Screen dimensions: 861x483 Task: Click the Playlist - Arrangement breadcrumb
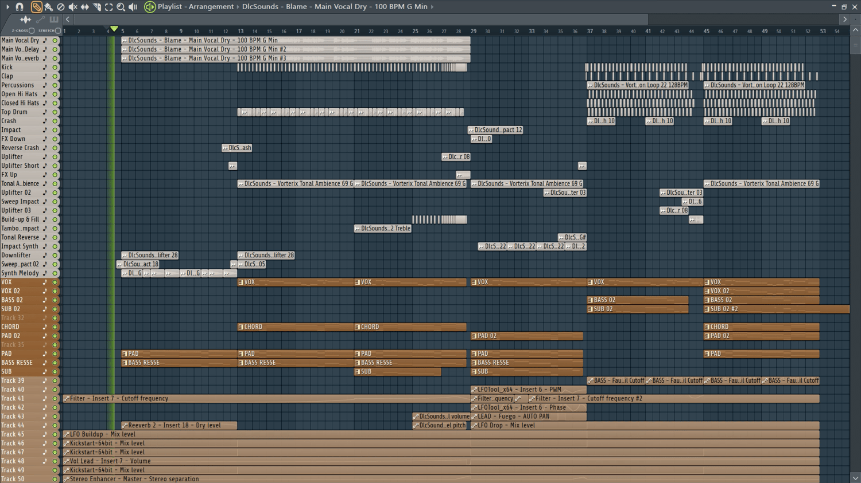(196, 7)
